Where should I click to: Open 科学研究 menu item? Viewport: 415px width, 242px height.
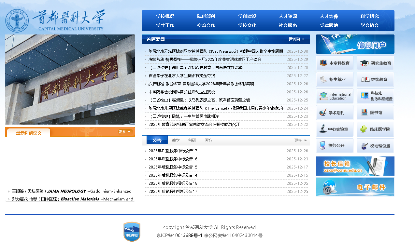coord(370,16)
